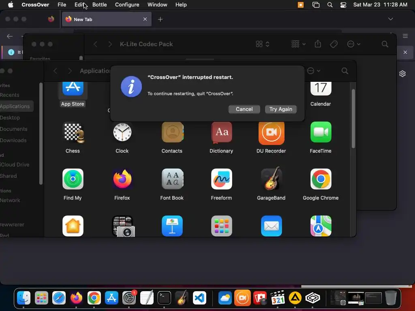Screen dimensions: 415x311
Task: Search in the Applications Finder window
Action: (x=344, y=71)
